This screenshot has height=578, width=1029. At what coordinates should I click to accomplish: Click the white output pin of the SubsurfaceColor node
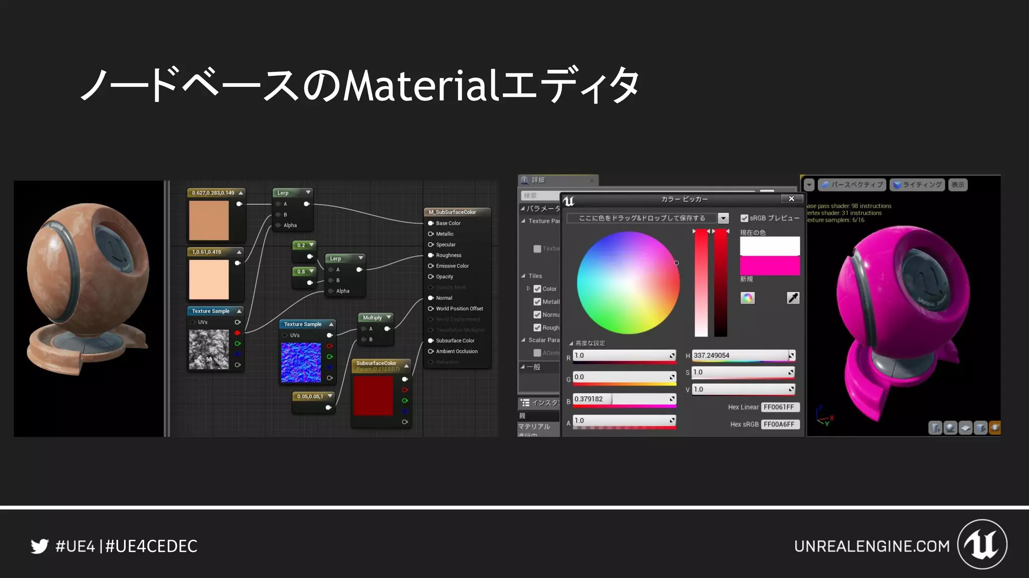404,379
